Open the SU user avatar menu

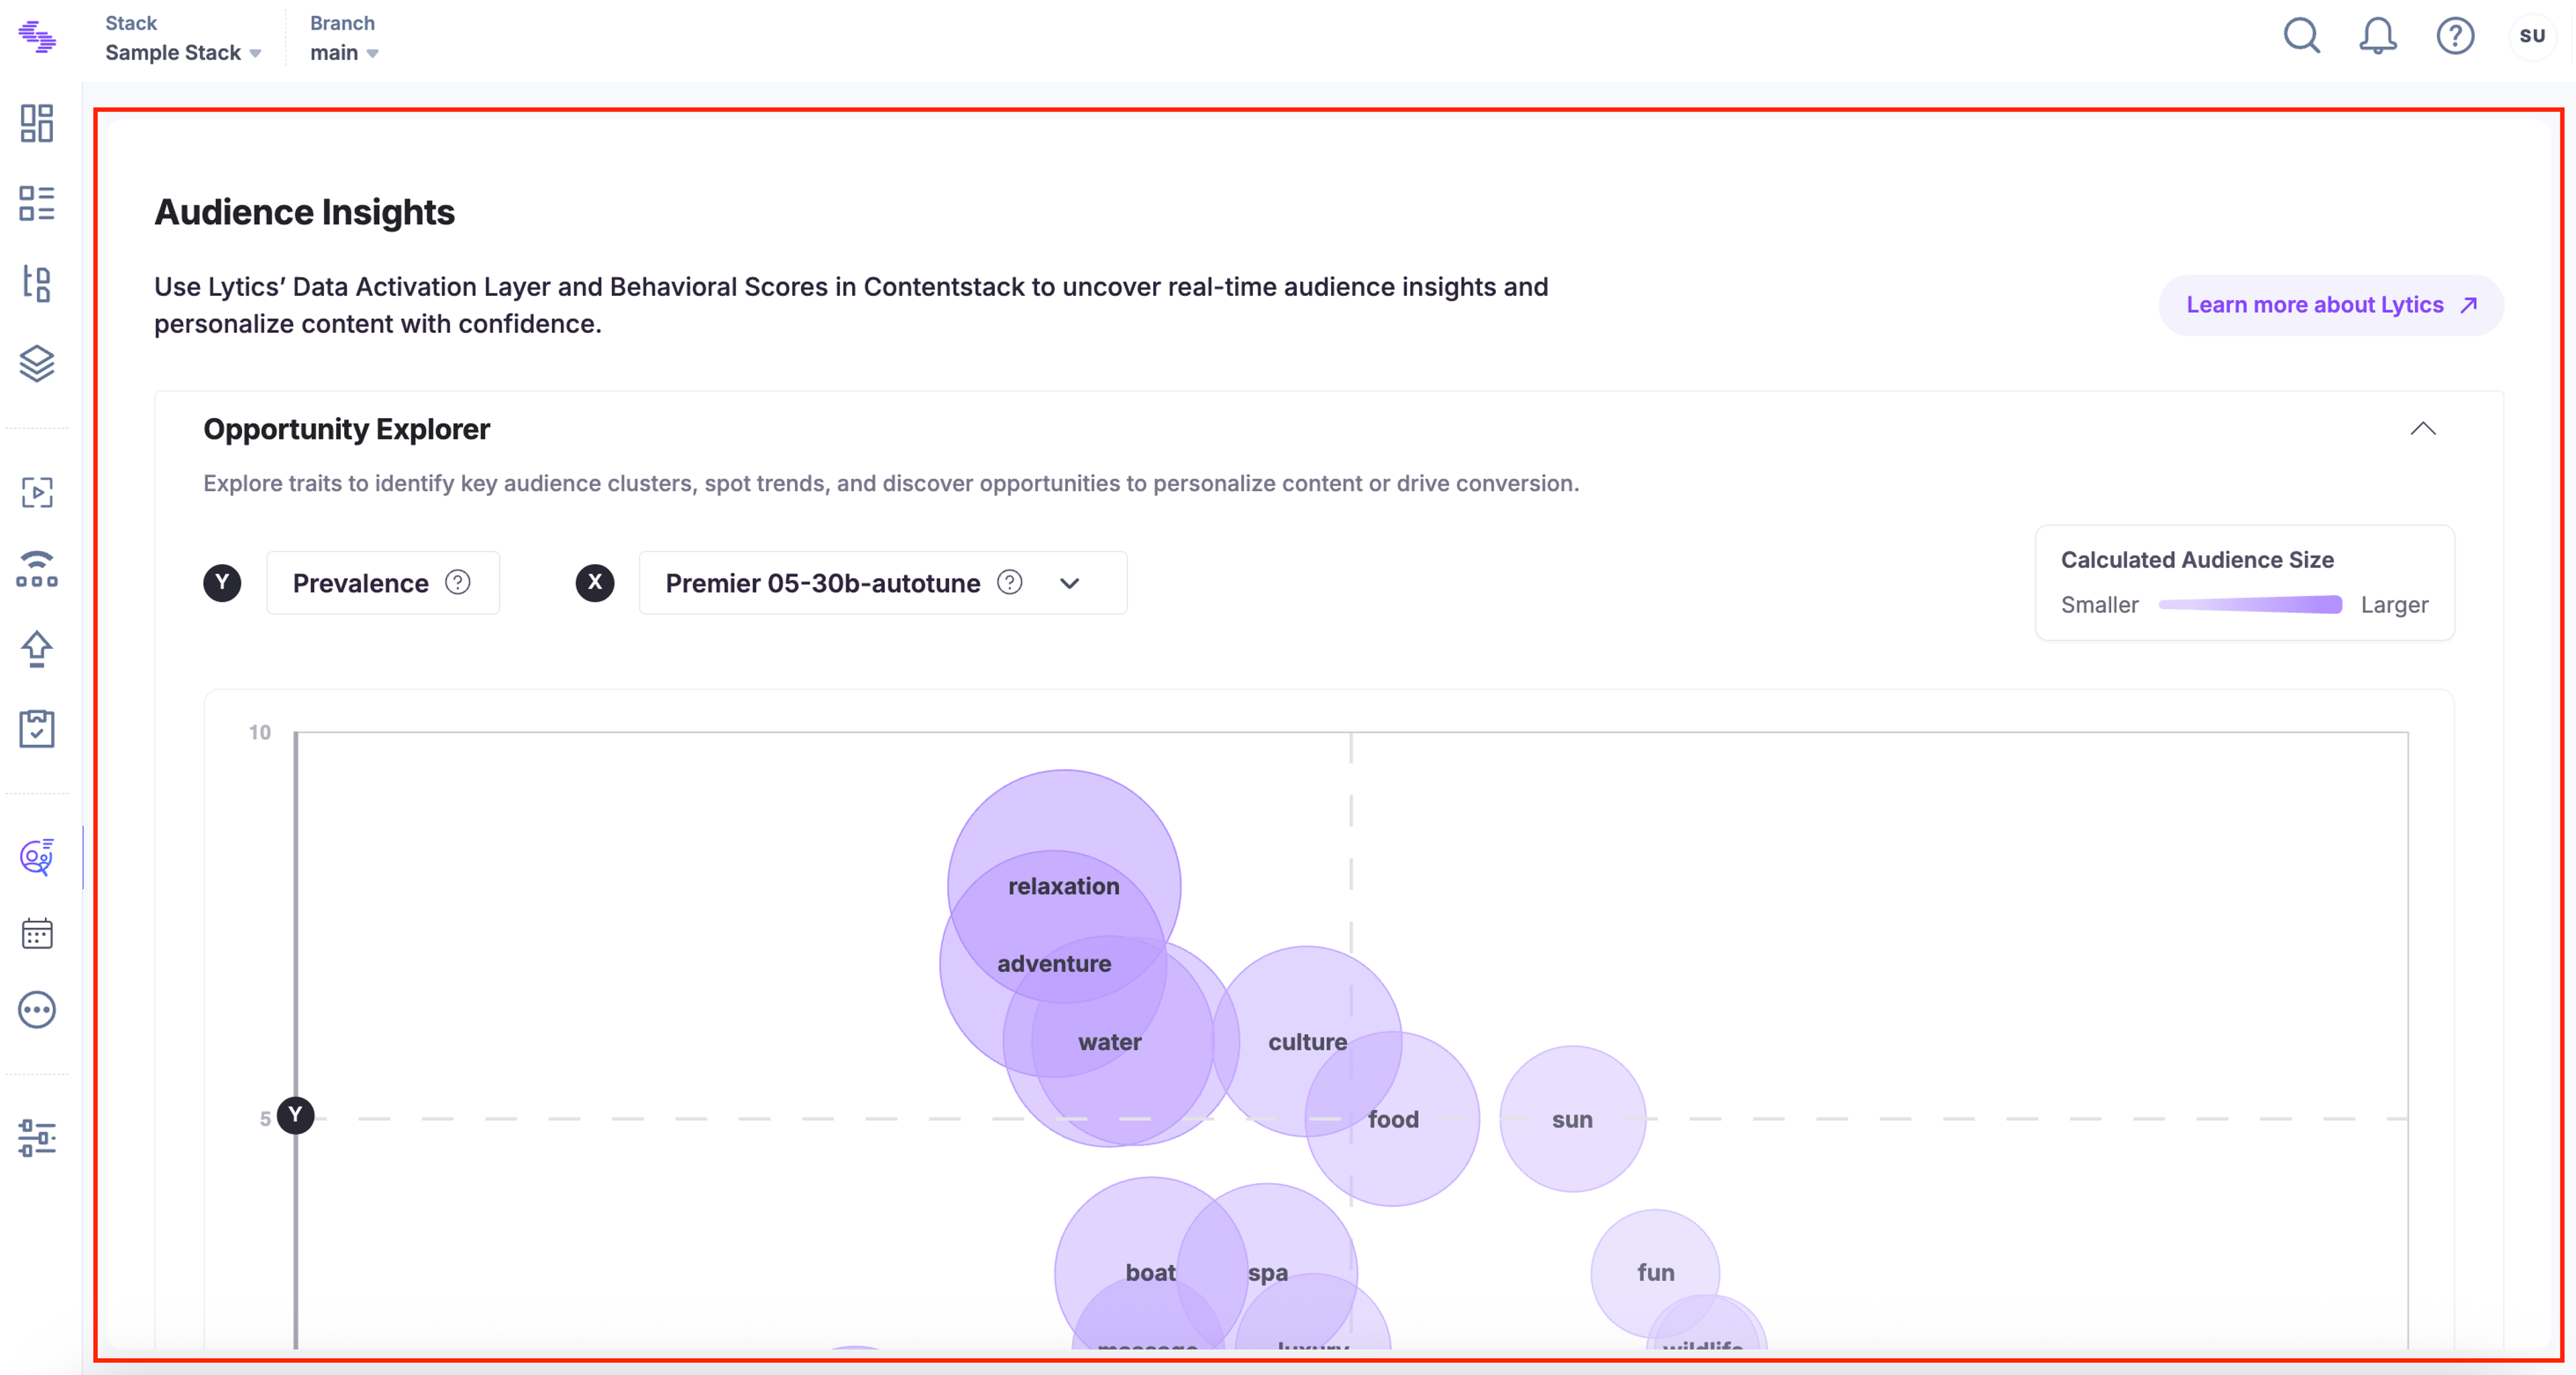tap(2532, 36)
